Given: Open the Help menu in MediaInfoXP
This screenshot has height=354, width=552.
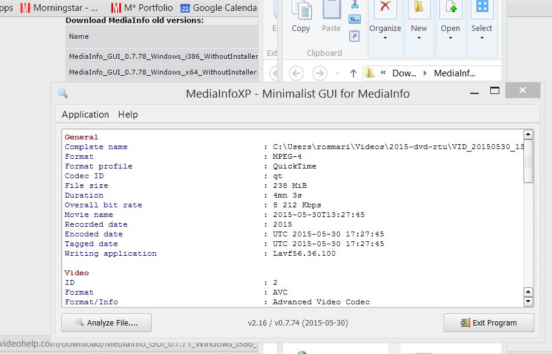Looking at the screenshot, I should [128, 115].
